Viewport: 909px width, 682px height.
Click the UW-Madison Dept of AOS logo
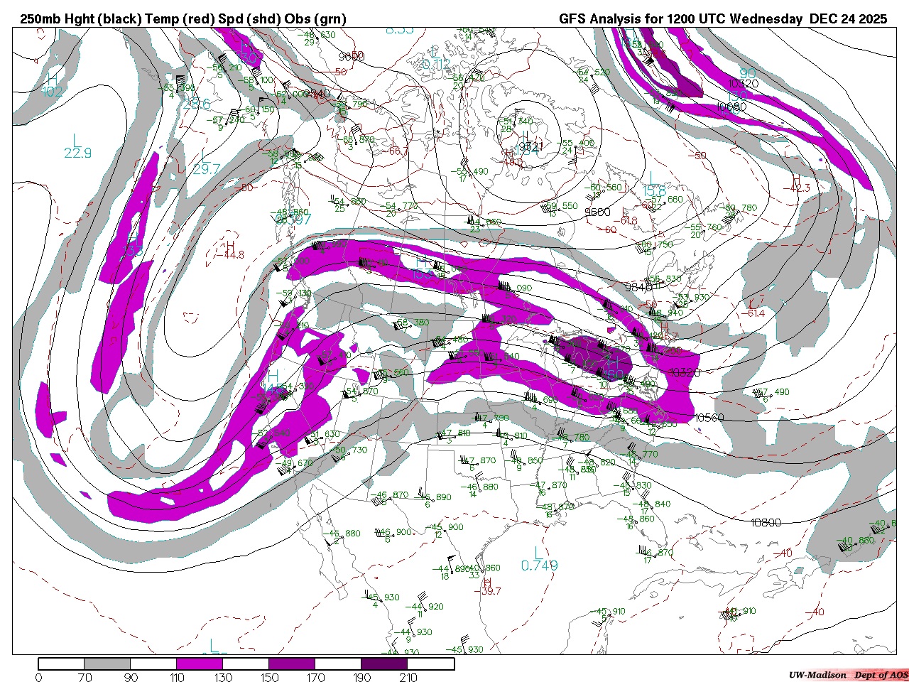coord(848,675)
